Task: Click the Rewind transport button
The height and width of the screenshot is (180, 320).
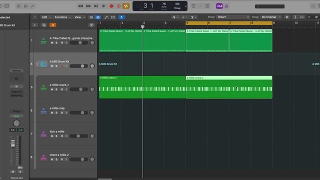Action: [x=80, y=6]
